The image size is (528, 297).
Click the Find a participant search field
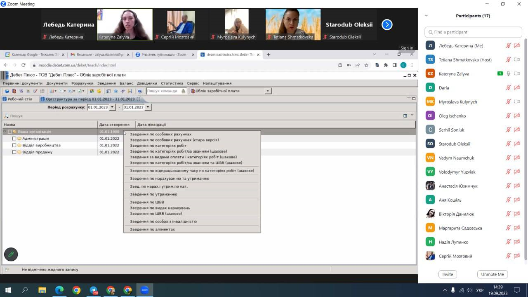pos(474,32)
